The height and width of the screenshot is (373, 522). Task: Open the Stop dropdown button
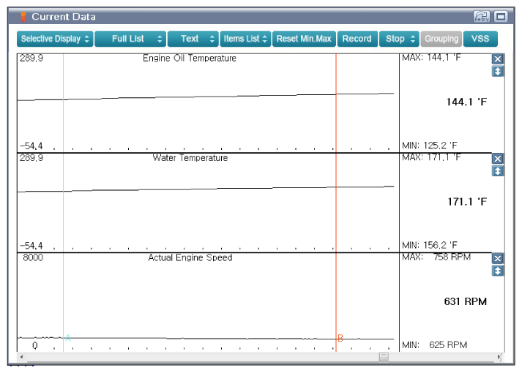tap(399, 39)
